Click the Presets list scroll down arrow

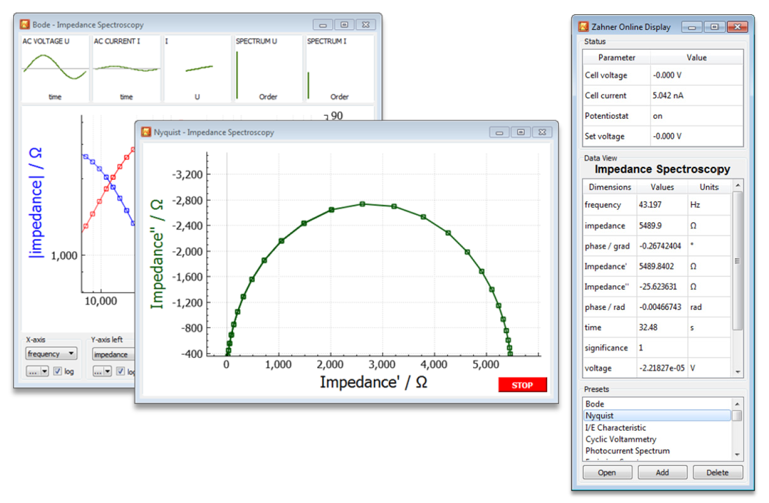click(x=737, y=454)
